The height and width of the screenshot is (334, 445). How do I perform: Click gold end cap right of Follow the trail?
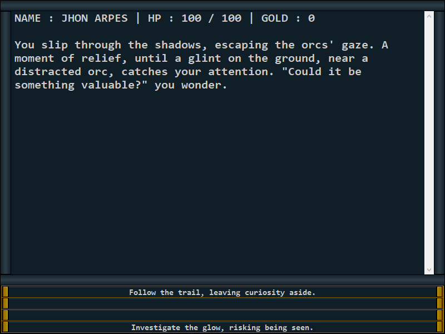pos(439,292)
